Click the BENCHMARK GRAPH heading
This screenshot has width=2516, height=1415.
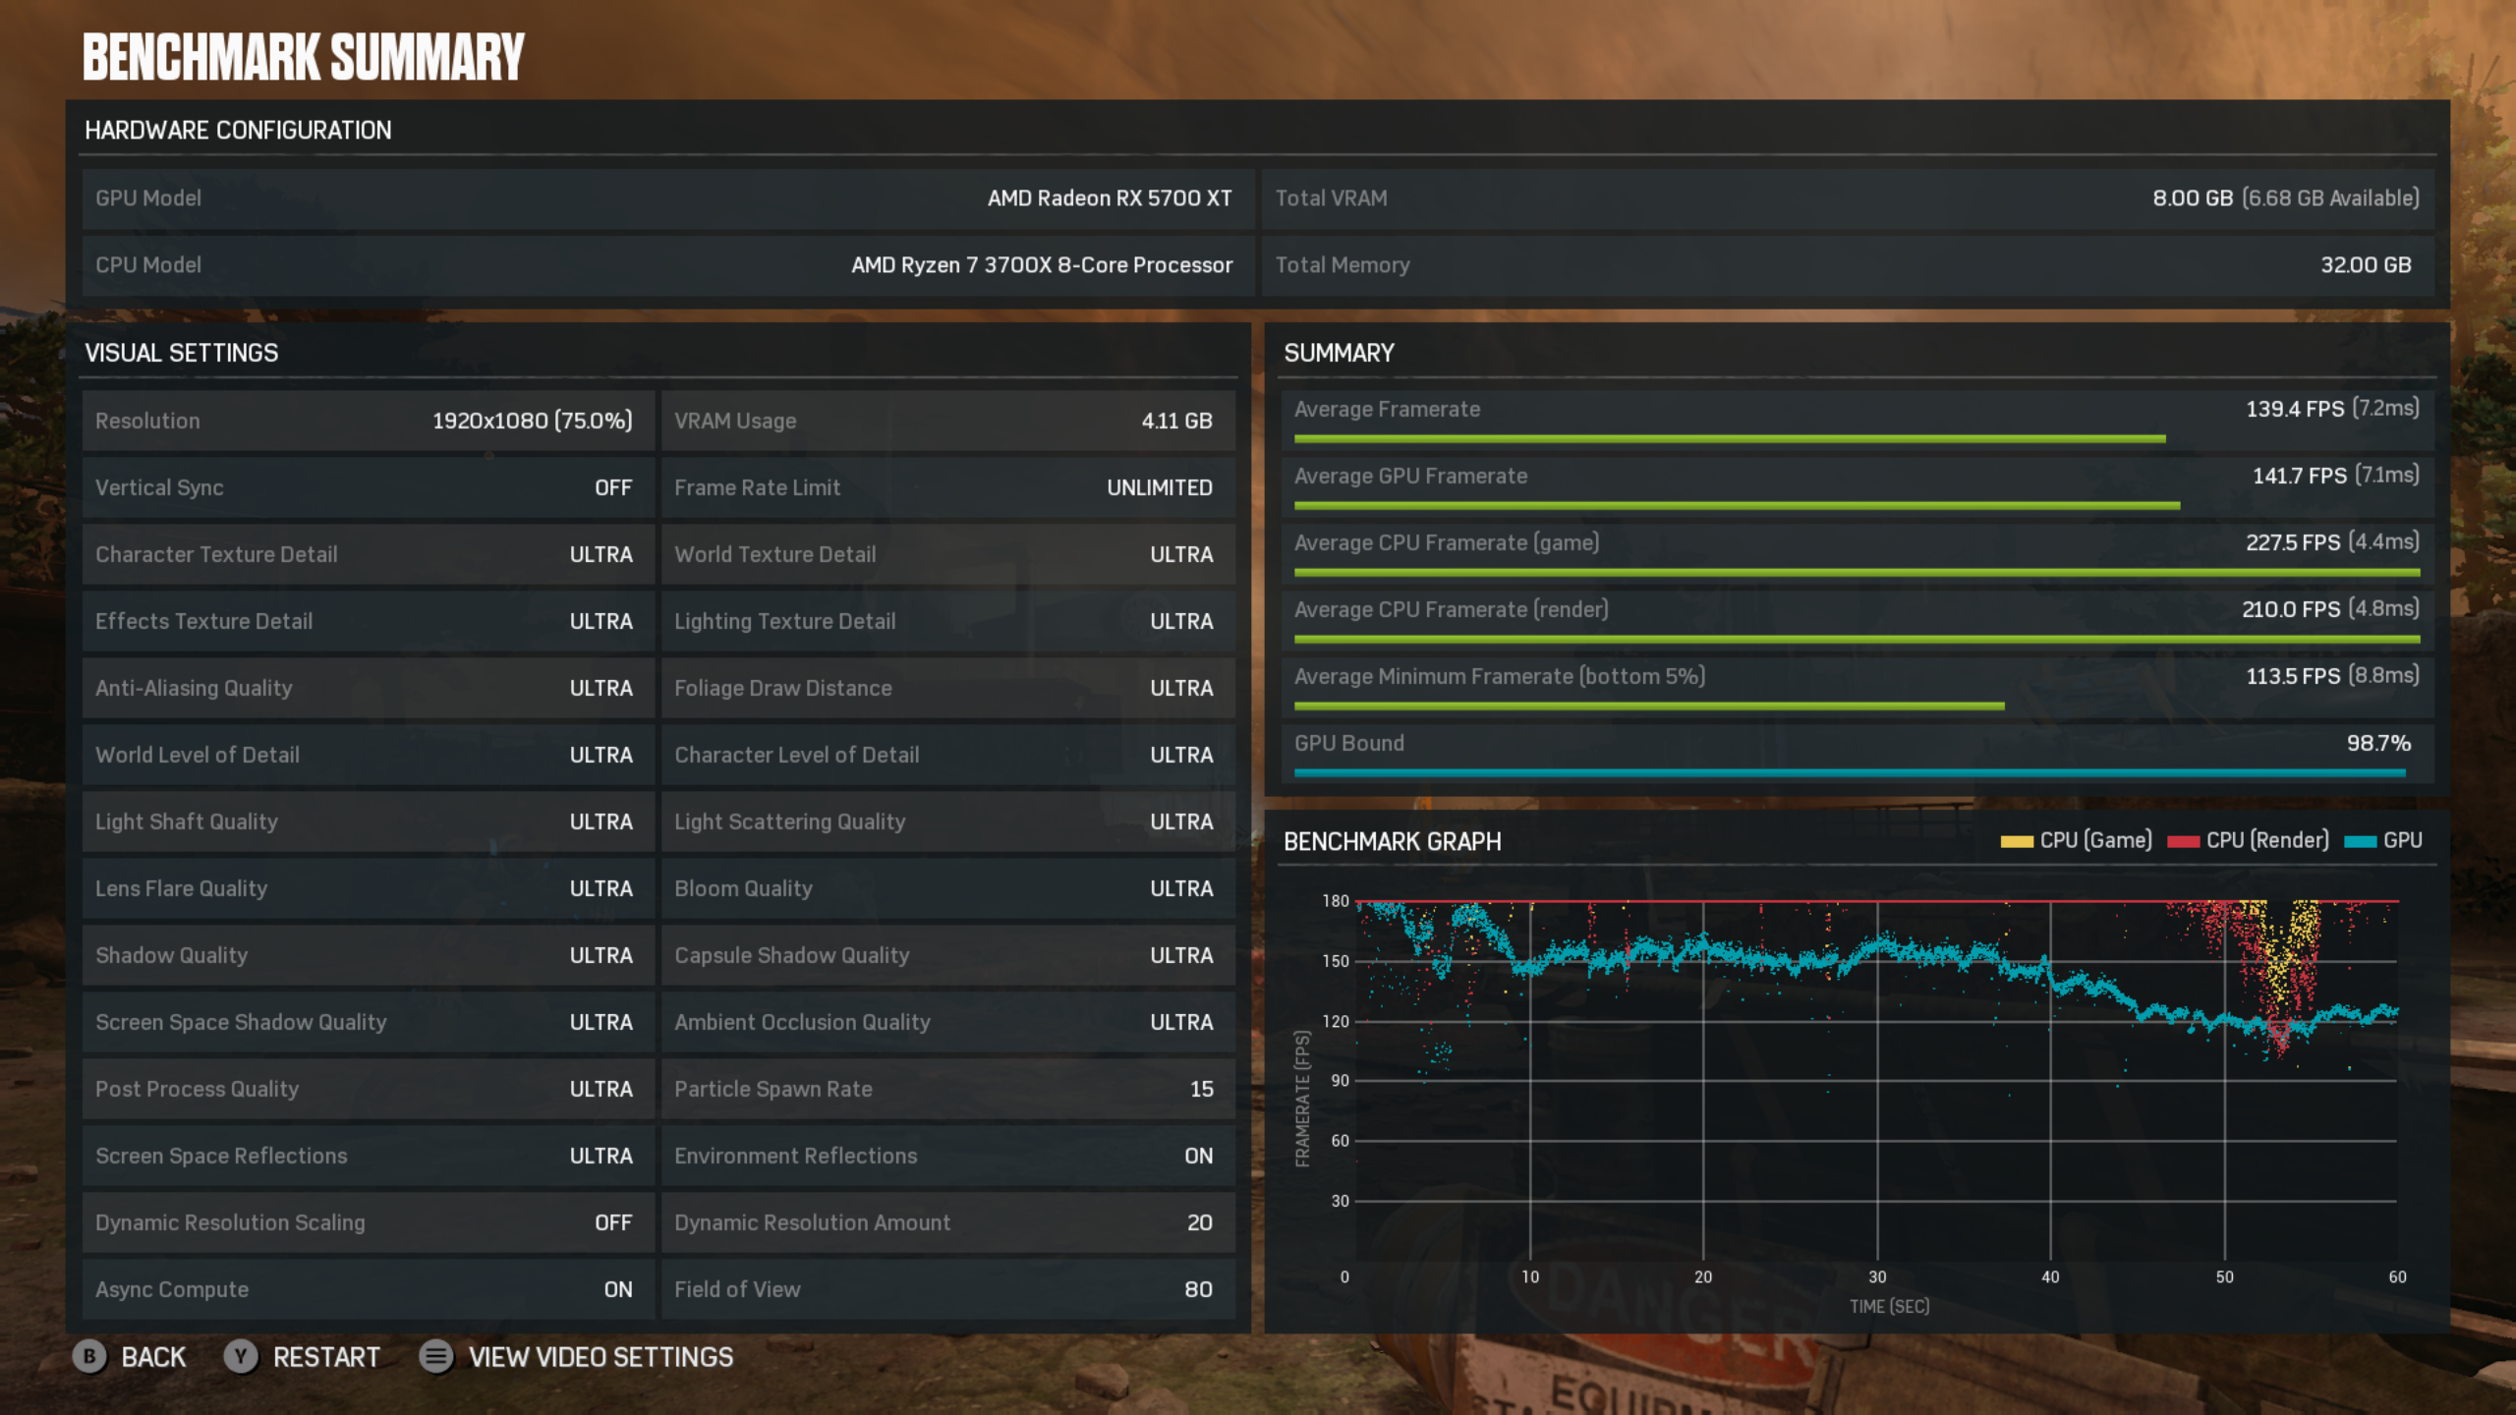click(x=1393, y=842)
